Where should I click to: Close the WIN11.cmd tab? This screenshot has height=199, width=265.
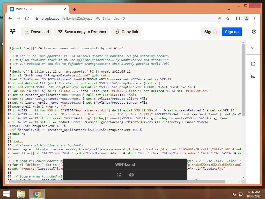tap(64, 9)
